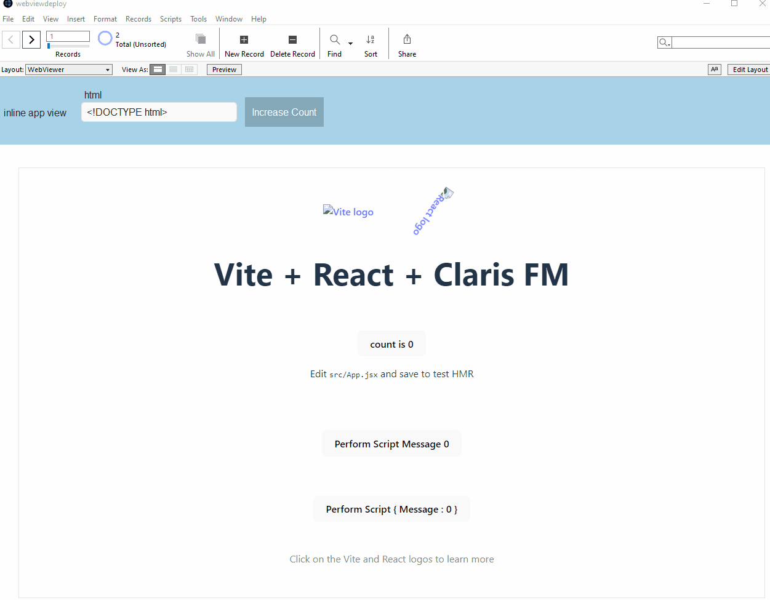Open the Help menu
The image size is (770, 600).
259,19
